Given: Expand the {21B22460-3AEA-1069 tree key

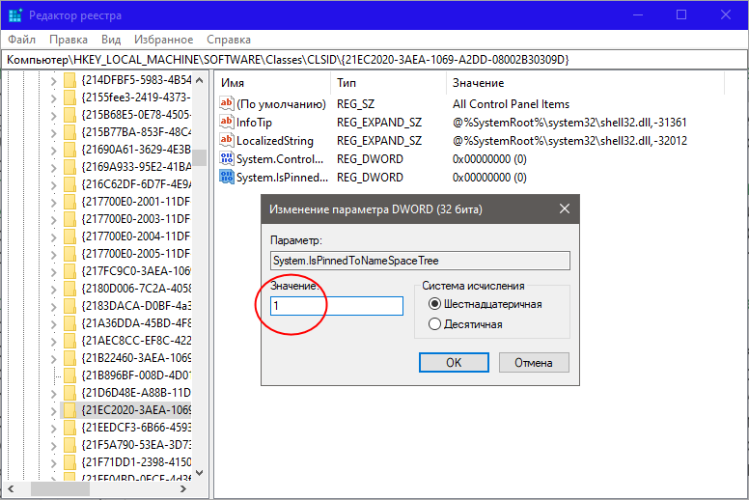Looking at the screenshot, I should click(54, 355).
